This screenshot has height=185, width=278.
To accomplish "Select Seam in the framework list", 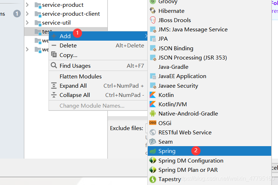I will (209, 142).
